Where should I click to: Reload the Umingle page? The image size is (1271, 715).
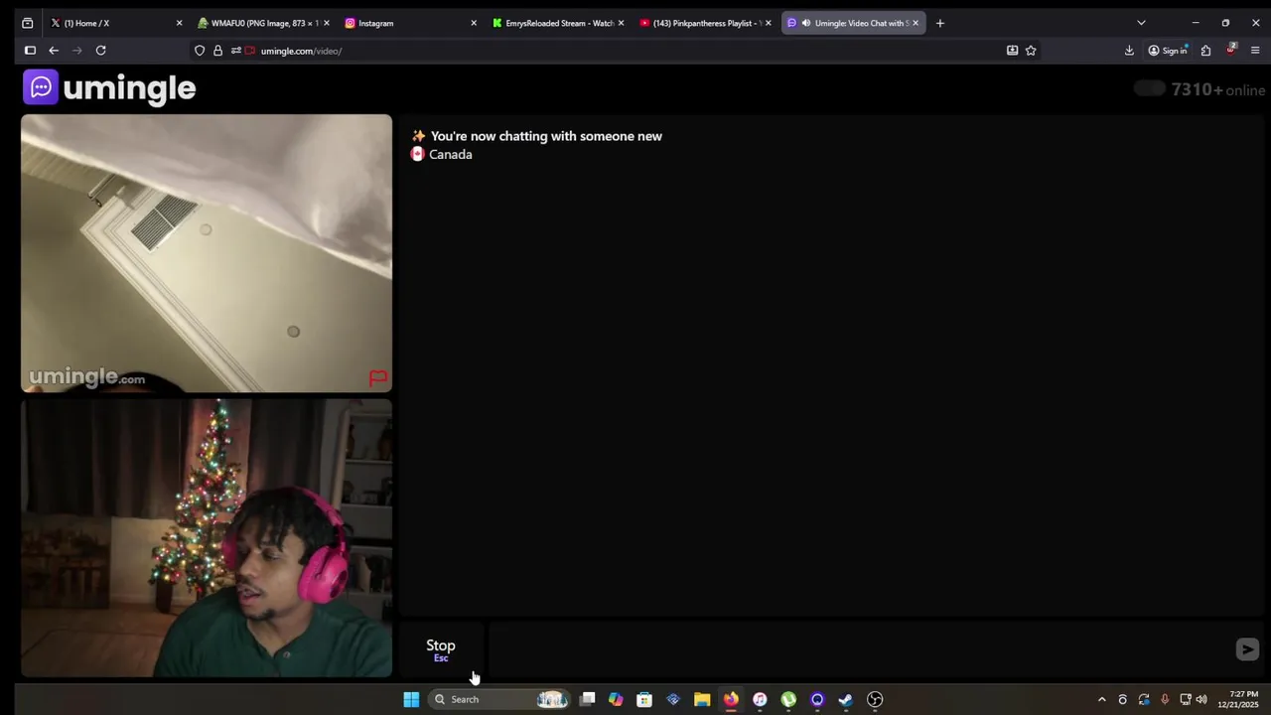(x=100, y=51)
